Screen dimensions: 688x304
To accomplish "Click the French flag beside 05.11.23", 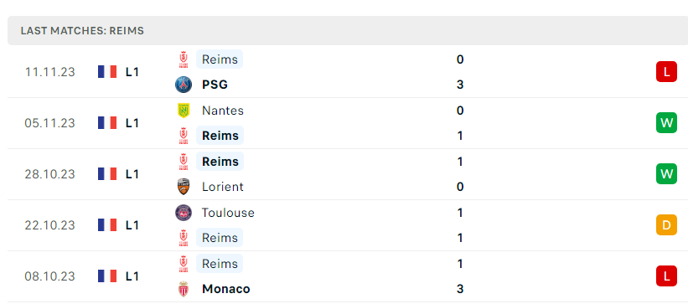I will (x=107, y=123).
